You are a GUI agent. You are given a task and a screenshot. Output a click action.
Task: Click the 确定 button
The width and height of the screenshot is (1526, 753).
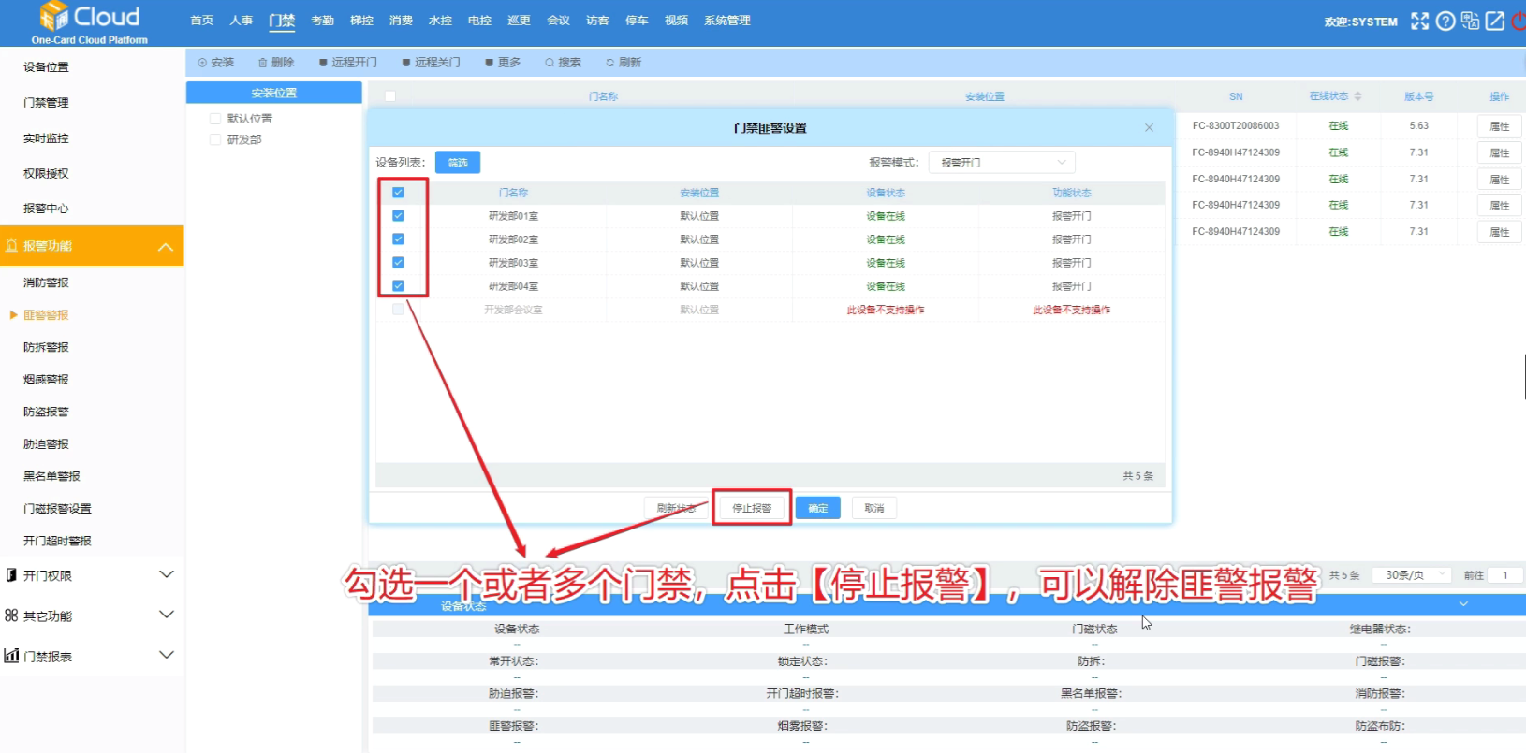(818, 508)
